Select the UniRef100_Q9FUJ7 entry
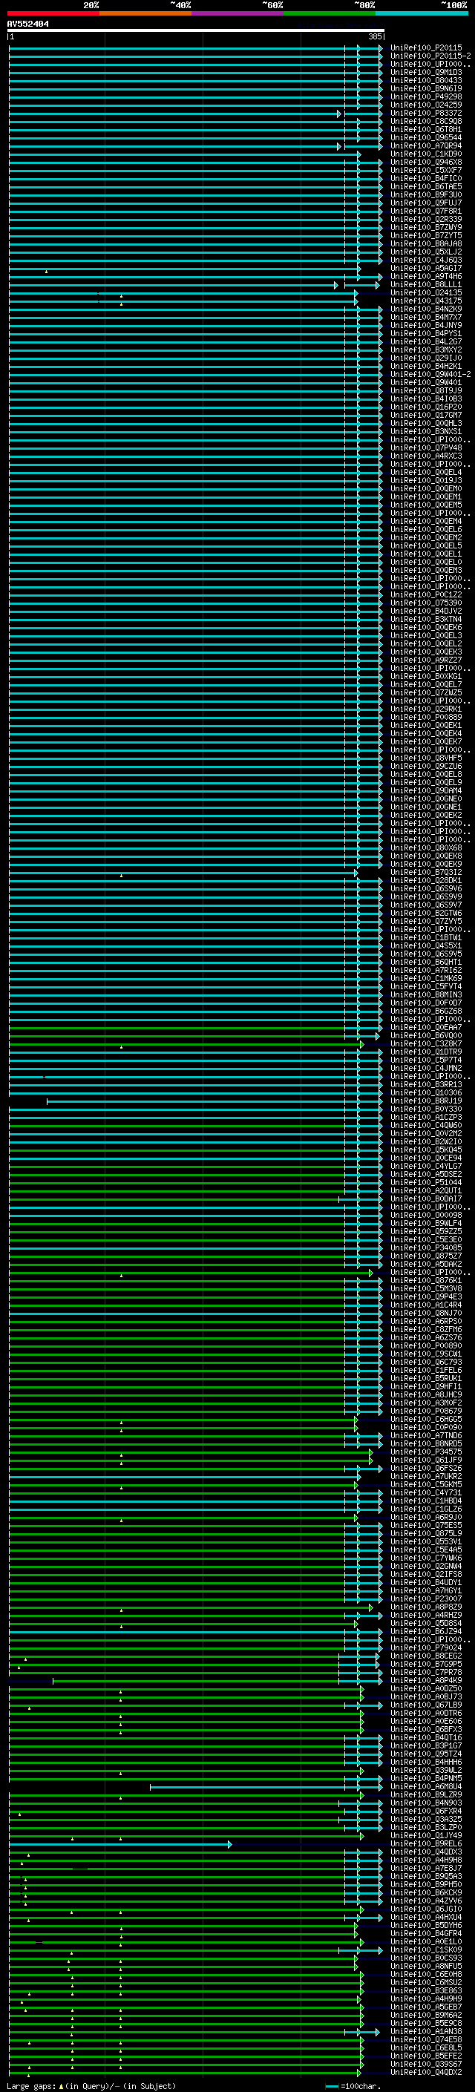Image resolution: width=475 pixels, height=2092 pixels. tap(426, 203)
